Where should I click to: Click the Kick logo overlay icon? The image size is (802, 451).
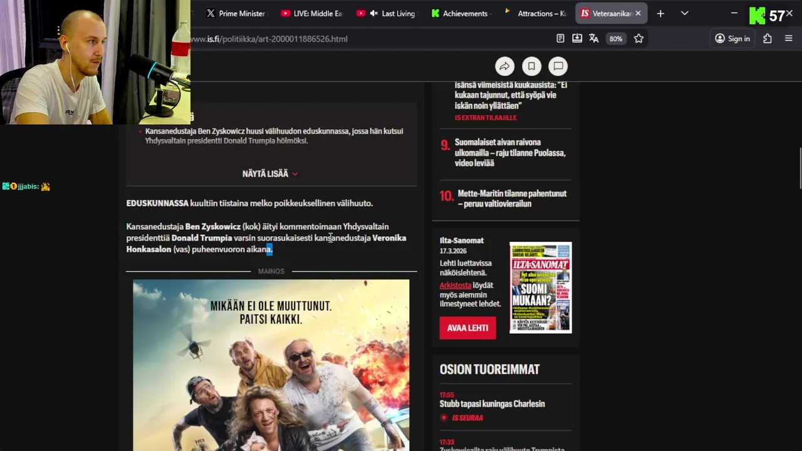click(x=758, y=16)
